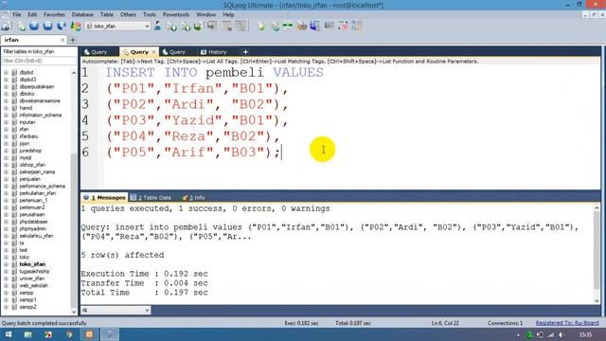Click SQLyog app icon left of File menu
This screenshot has height=341, width=606.
pyautogui.click(x=5, y=15)
